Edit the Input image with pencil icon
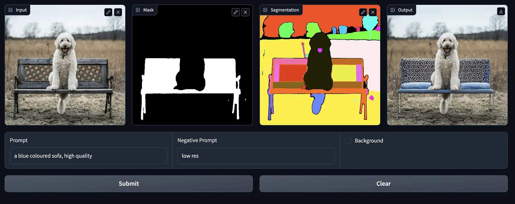 tap(108, 13)
